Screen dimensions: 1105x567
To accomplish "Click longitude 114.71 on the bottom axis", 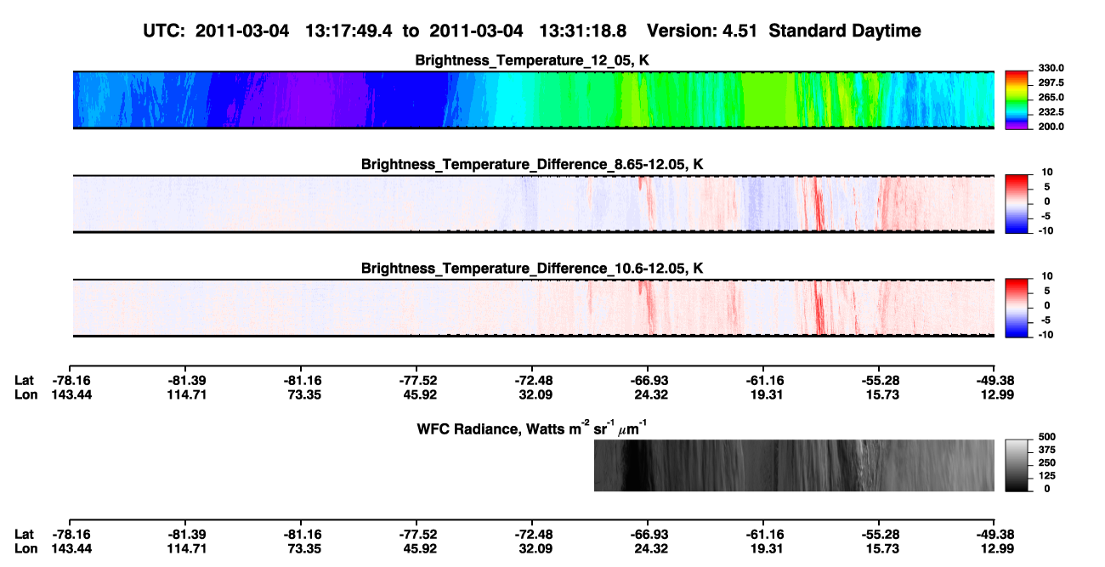I will point(185,548).
